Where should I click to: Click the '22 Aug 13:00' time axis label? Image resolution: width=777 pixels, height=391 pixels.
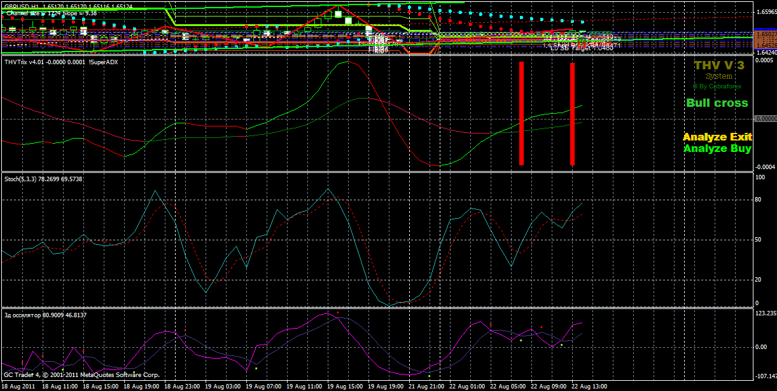click(x=589, y=386)
